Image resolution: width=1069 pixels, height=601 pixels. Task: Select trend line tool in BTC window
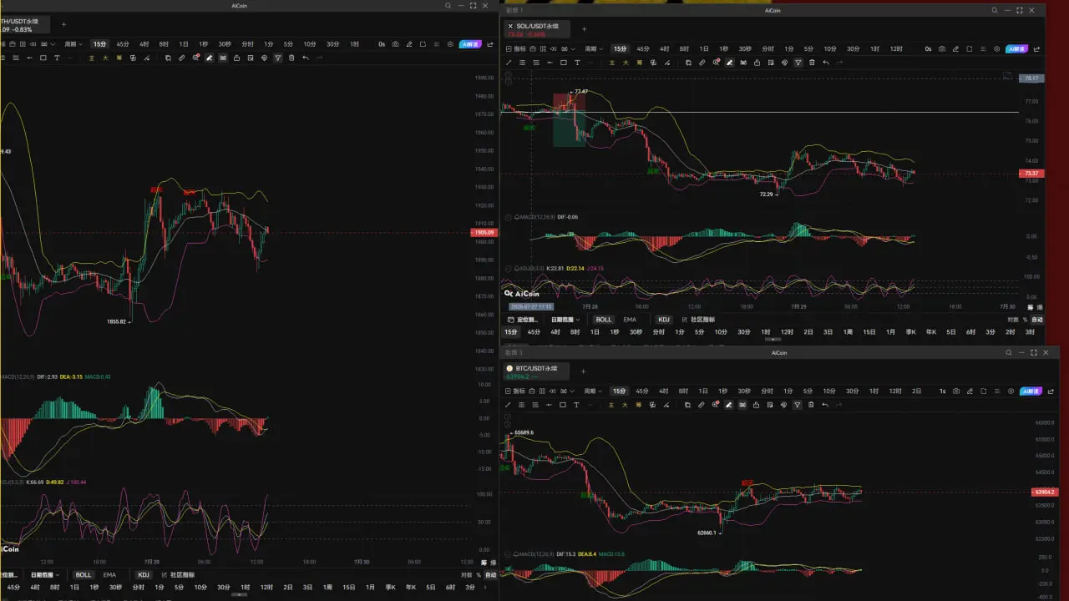(509, 404)
